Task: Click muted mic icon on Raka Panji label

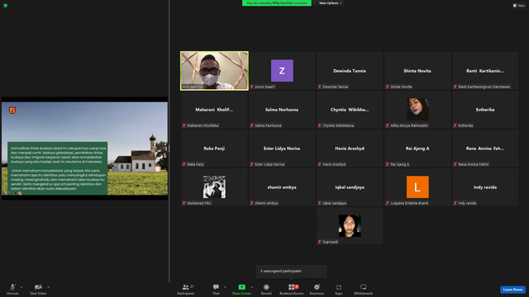Action: 183,164
